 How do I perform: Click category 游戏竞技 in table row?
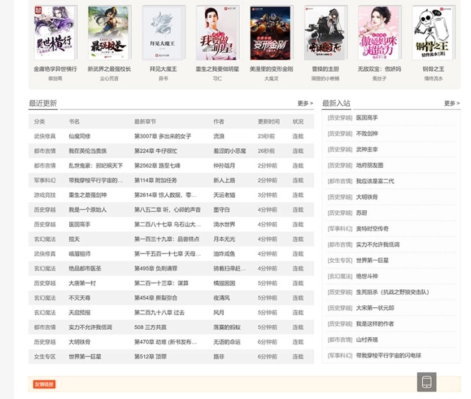pos(45,195)
